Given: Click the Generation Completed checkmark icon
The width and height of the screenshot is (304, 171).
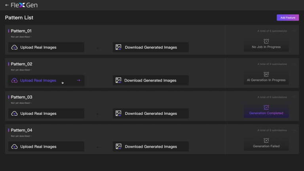Looking at the screenshot, I should 266,107.
